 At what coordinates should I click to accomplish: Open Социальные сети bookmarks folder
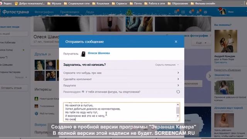point(77,3)
